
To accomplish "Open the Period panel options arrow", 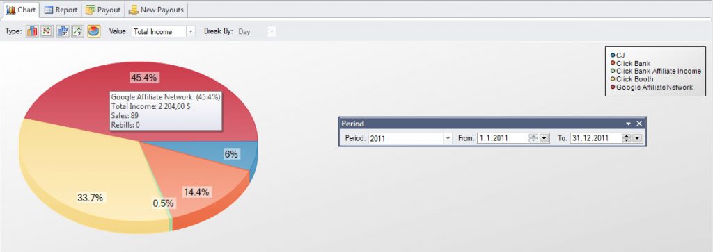I will 629,124.
